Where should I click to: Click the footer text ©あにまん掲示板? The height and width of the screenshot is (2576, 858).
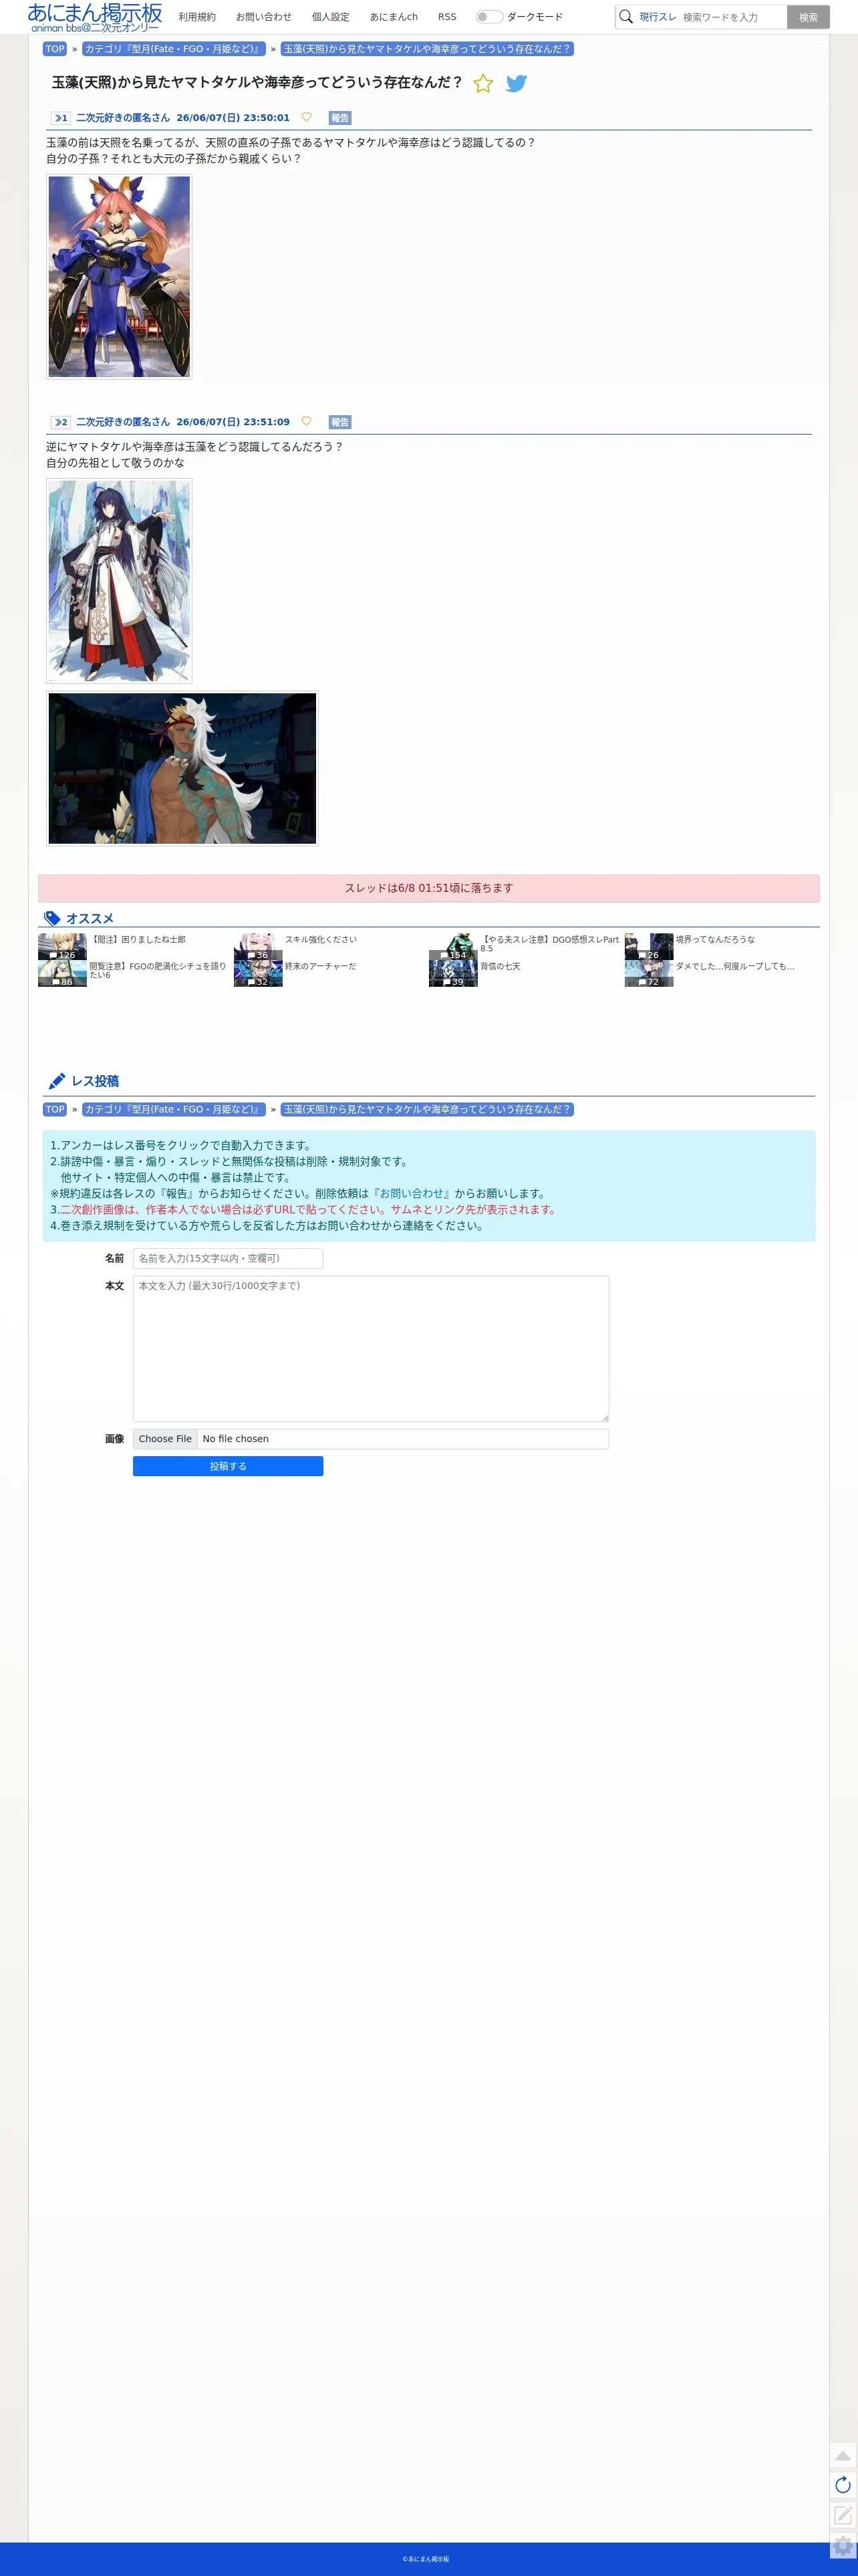(426, 2559)
